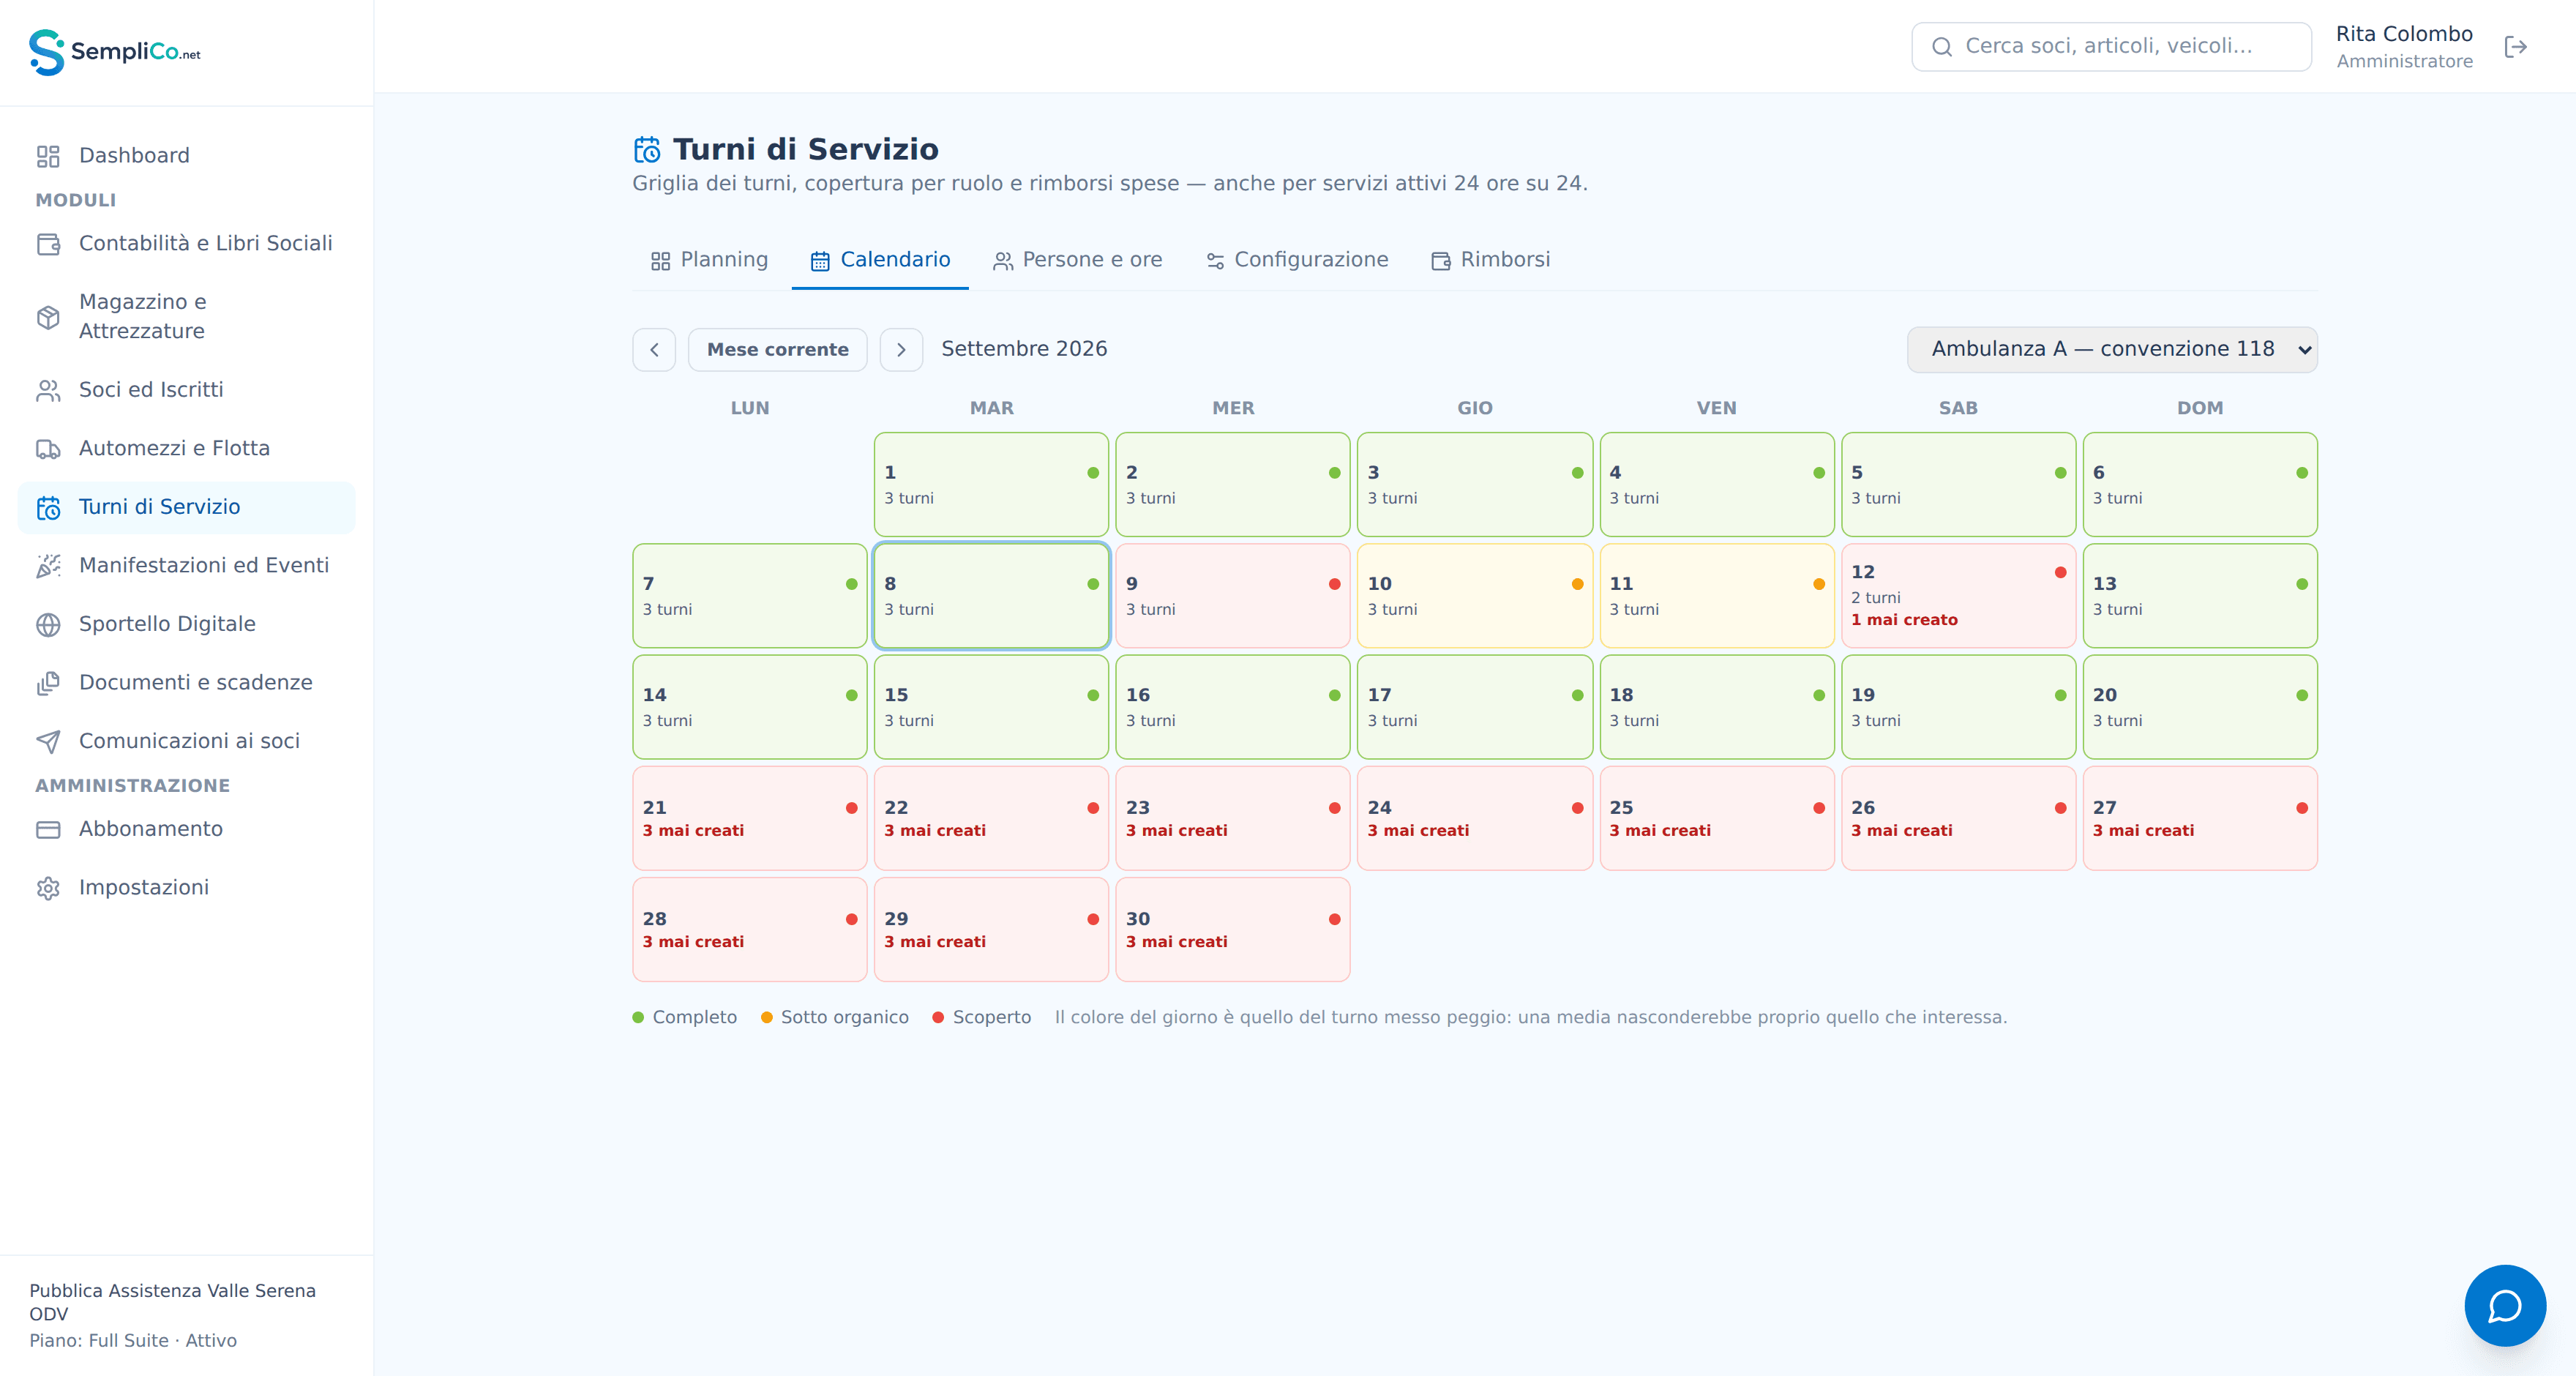Open day 9 marked Scoperto

tap(1232, 596)
